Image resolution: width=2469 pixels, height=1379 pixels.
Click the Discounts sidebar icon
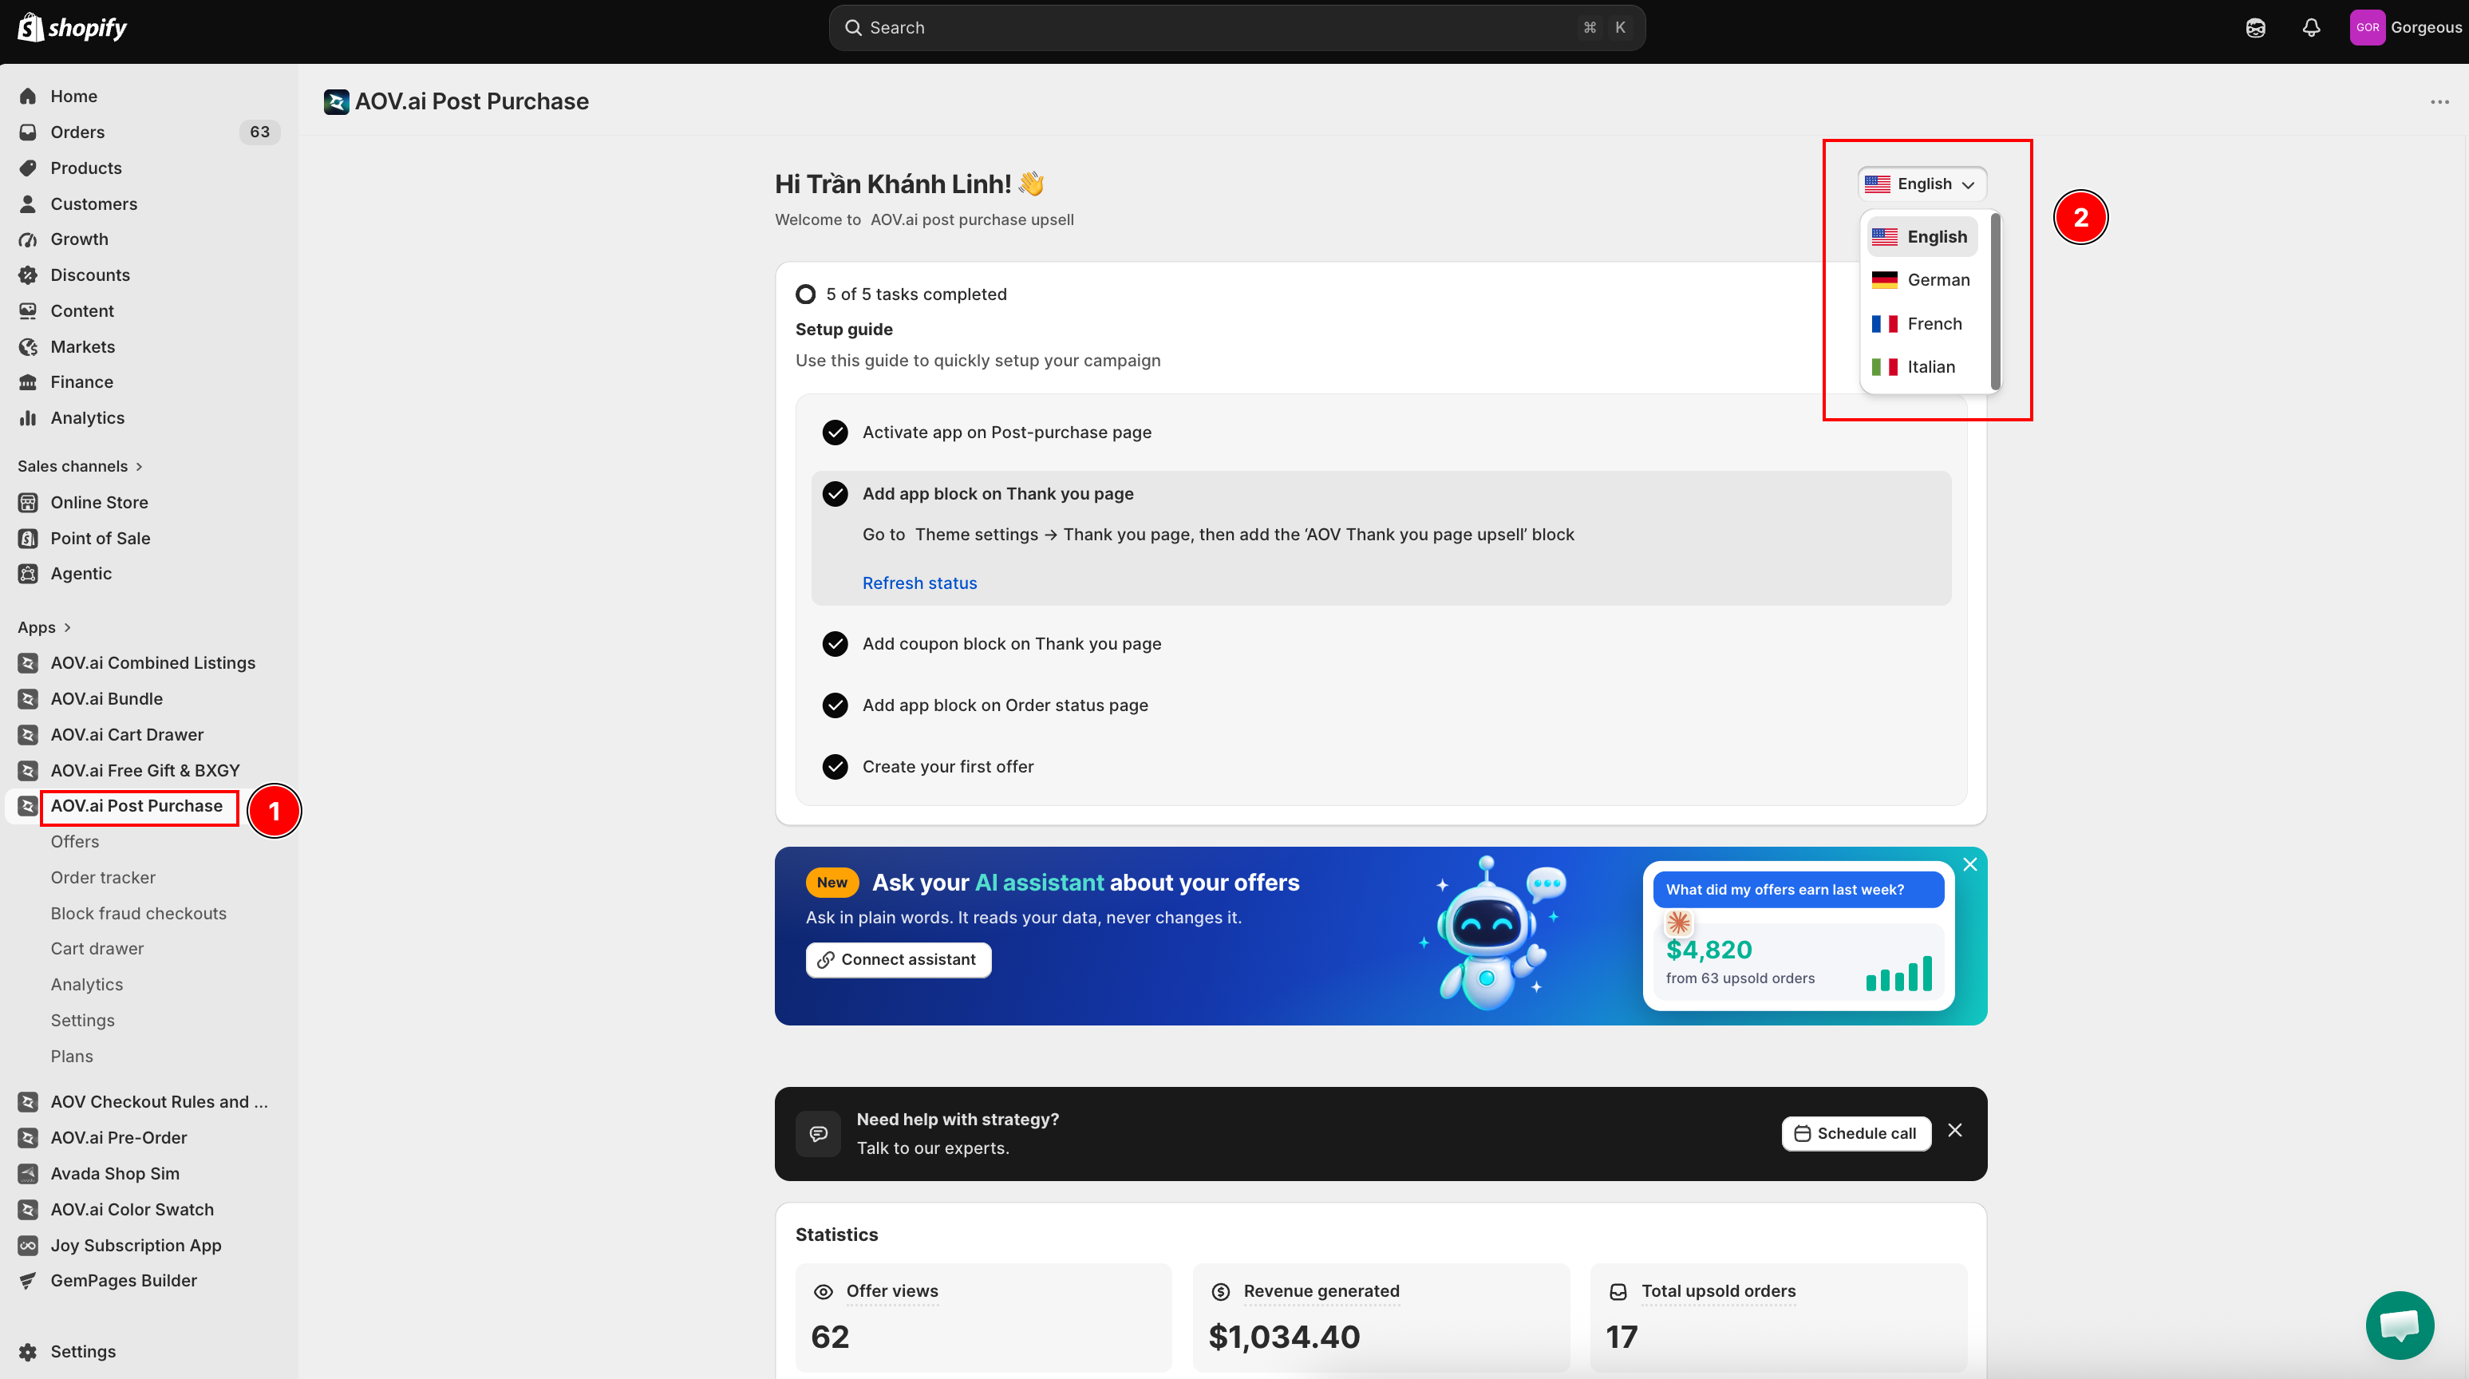click(28, 275)
